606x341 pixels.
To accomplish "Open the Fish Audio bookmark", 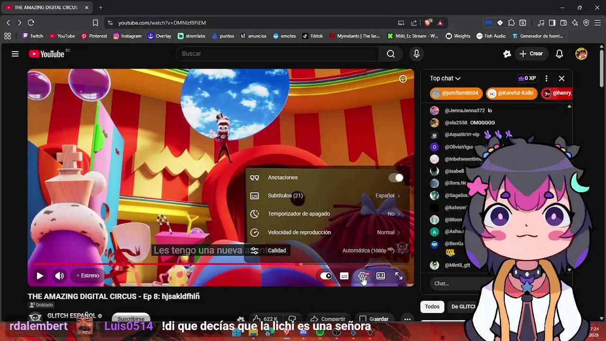I will click(491, 36).
